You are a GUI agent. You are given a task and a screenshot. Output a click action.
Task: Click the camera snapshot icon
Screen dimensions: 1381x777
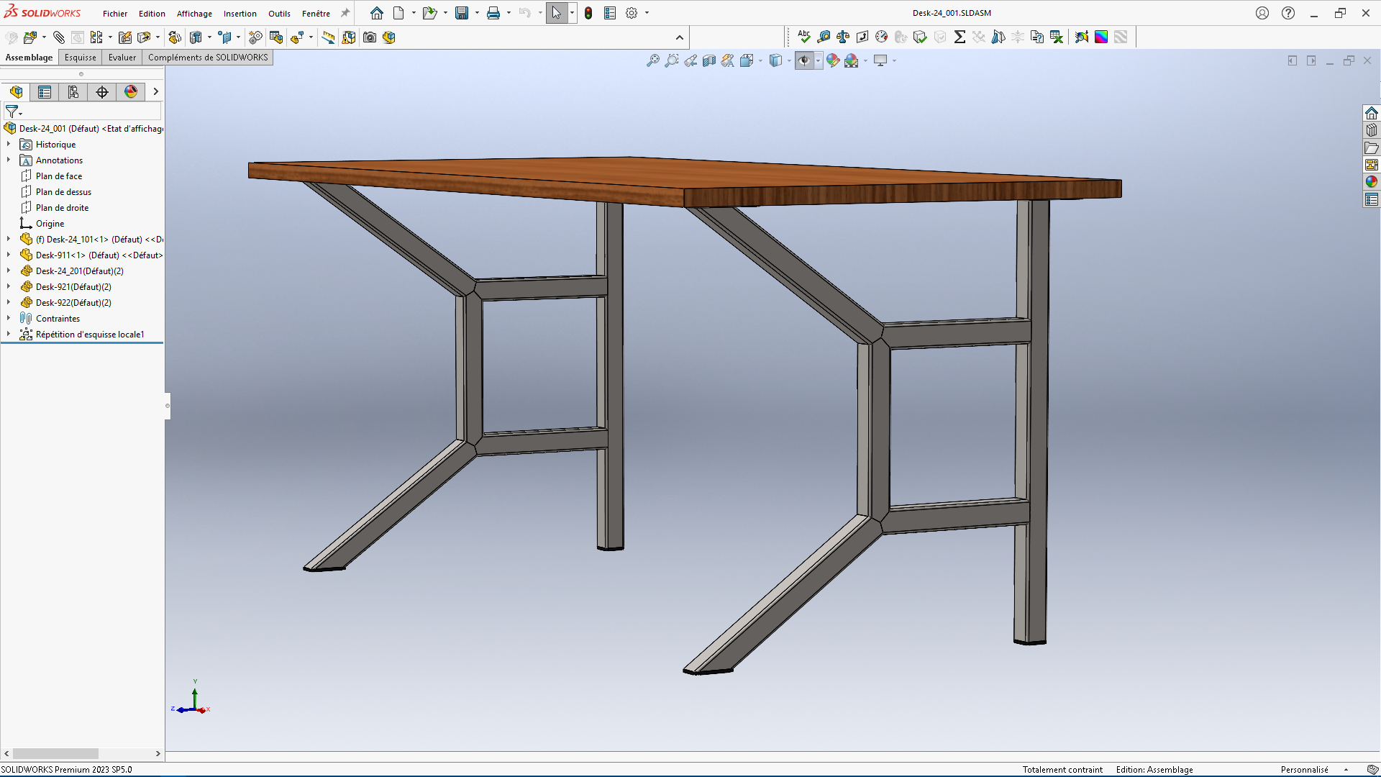pos(370,37)
